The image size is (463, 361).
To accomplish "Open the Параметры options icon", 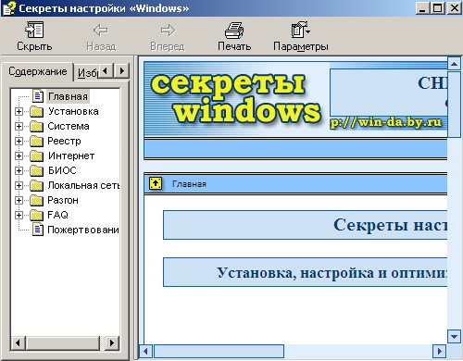I will (300, 30).
